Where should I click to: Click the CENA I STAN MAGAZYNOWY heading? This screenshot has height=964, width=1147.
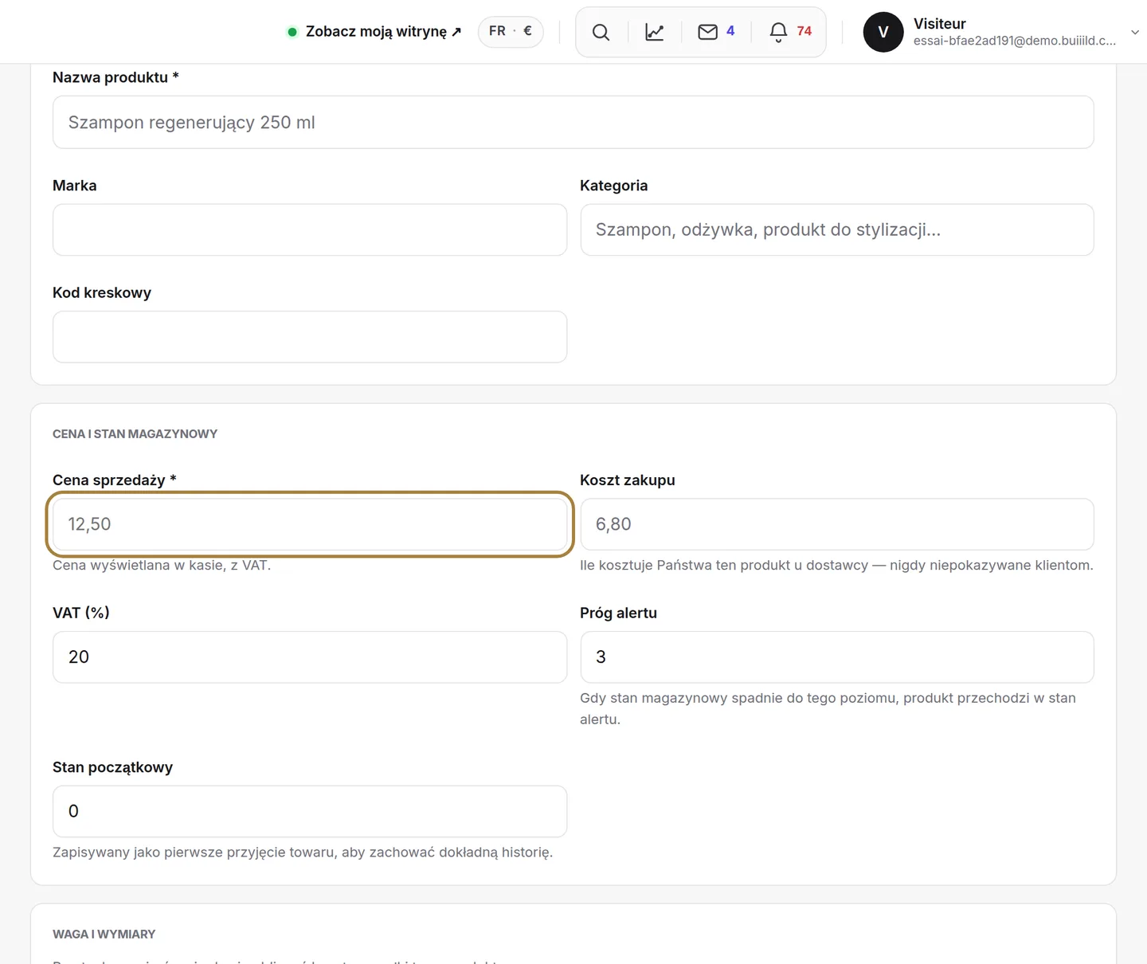point(135,434)
